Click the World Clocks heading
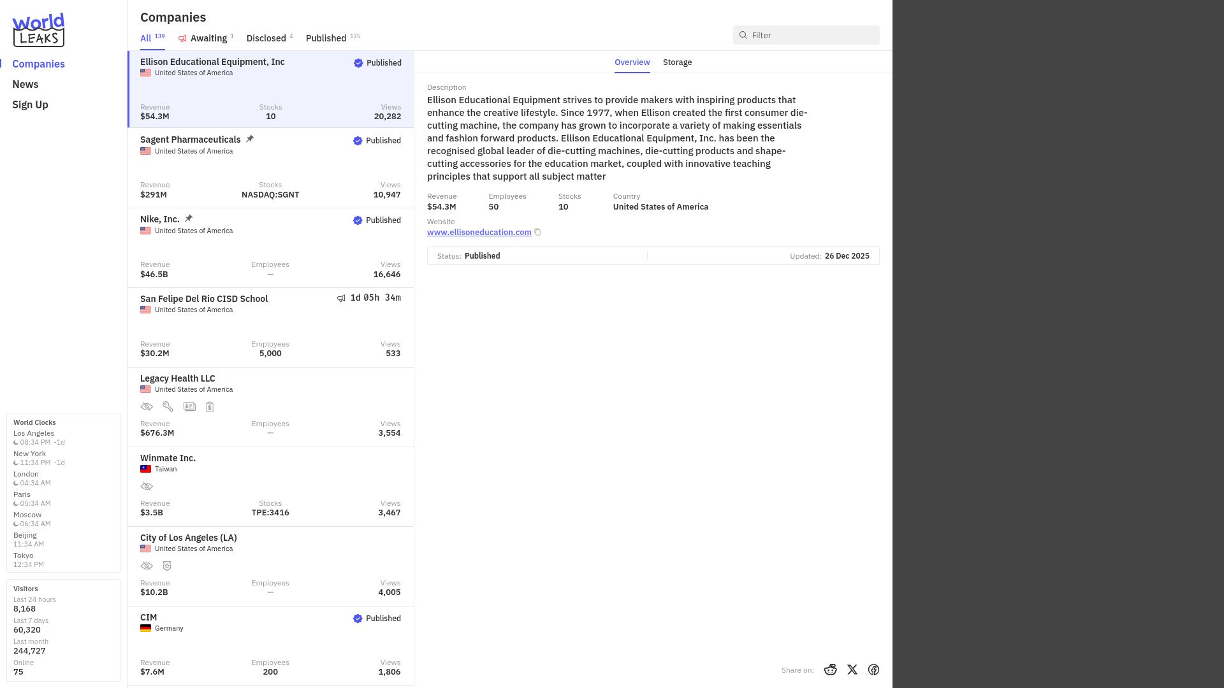The image size is (1224, 688). [34, 422]
